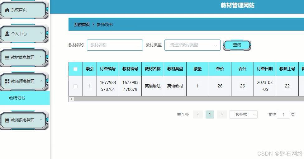
Task: Click the teacher ID cell 22
Action: (287, 86)
